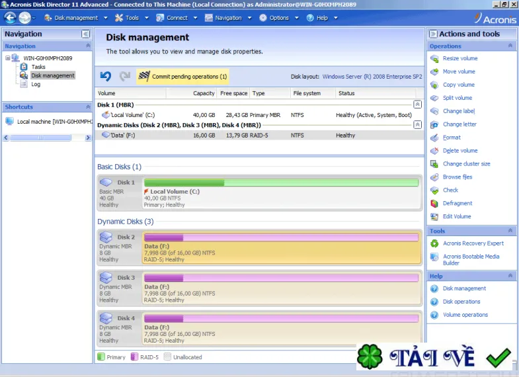Select the Disk 2 drive icon
Screen dimensions: 519x377
click(106, 237)
